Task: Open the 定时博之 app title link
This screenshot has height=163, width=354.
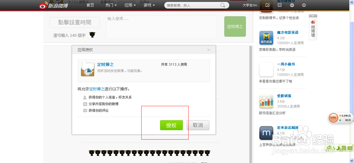Action: [105, 65]
